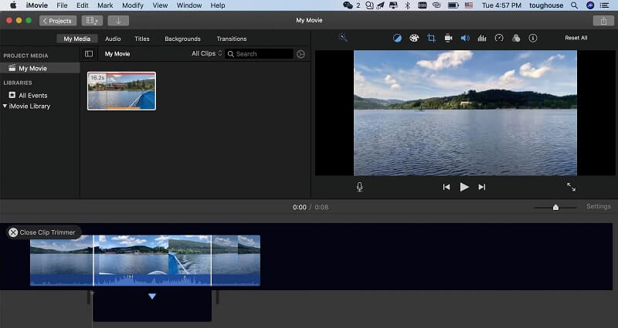Click the Magic Wand auto-enhance icon
Image resolution: width=618 pixels, height=328 pixels.
343,38
